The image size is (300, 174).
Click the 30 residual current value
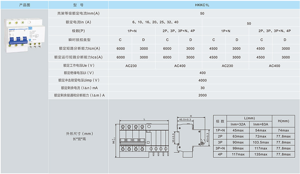[x=202, y=88]
